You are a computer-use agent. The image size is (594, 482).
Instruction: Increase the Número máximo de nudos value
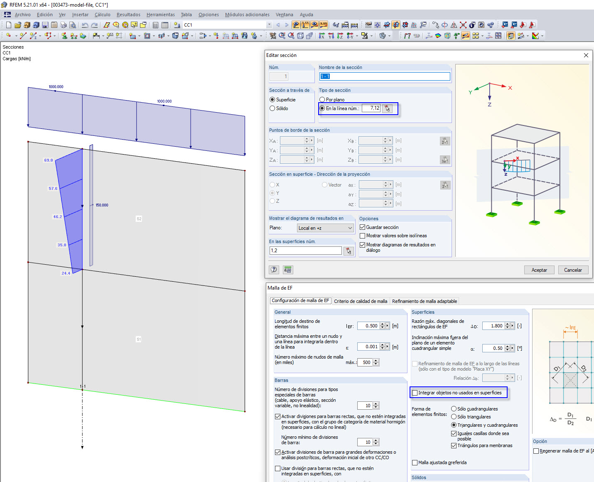click(x=376, y=361)
